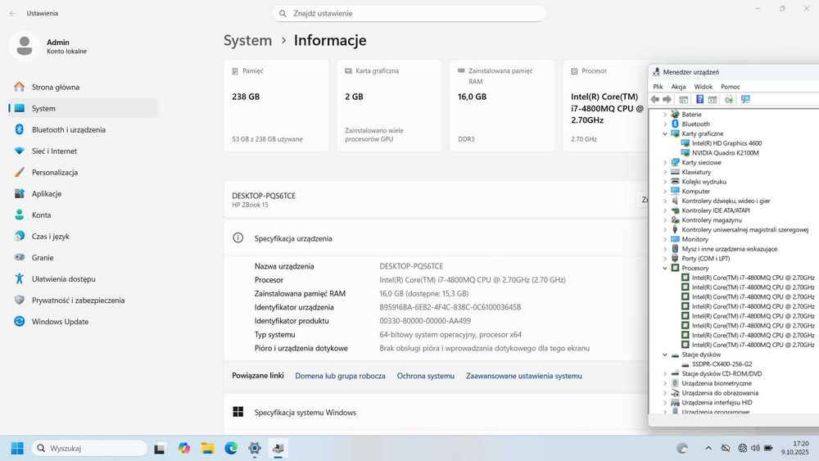This screenshot has height=461, width=819.
Task: Collapse the Stacje dysków node
Action: (665, 355)
